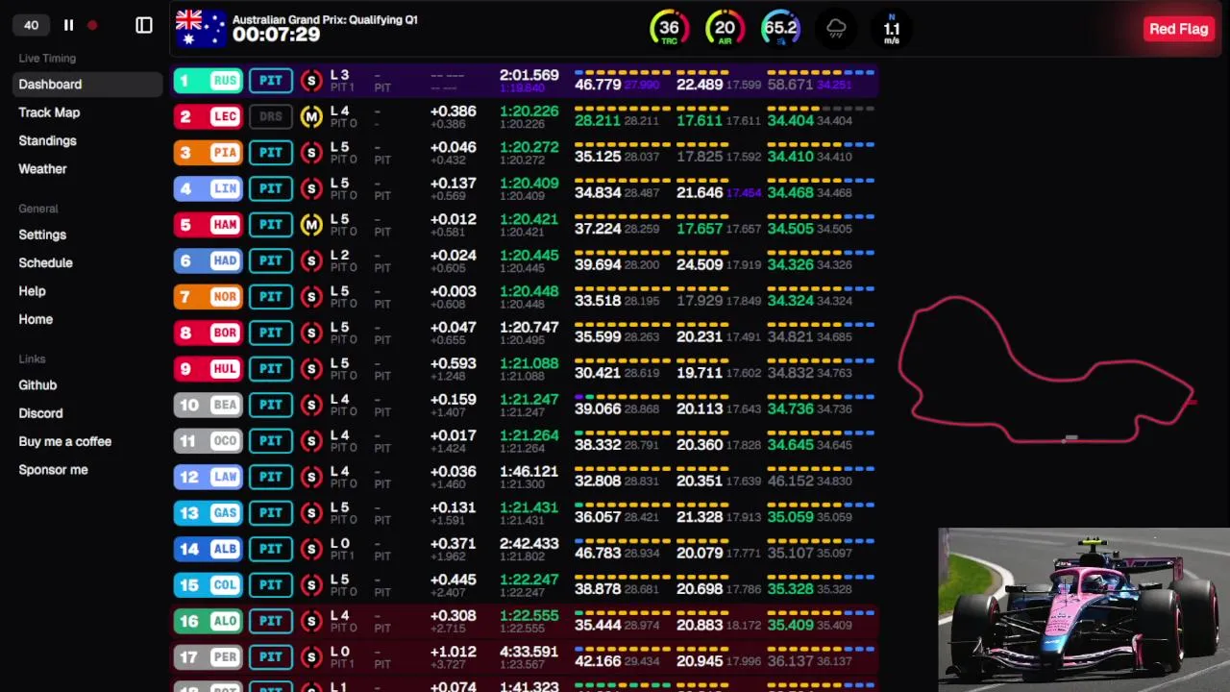Click the DRS indicator in the LEC row

271,116
